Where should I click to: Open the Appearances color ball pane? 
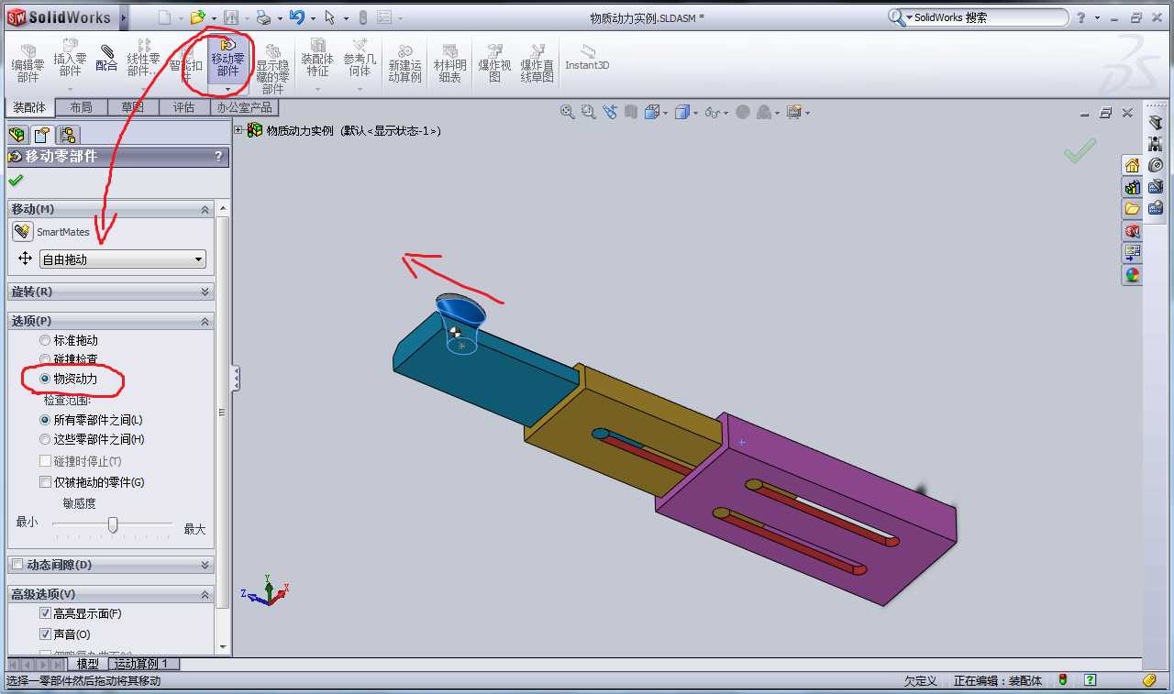coord(1132,275)
